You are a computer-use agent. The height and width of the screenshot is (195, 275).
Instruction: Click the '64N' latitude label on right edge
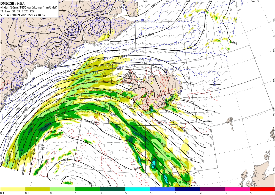273,80
